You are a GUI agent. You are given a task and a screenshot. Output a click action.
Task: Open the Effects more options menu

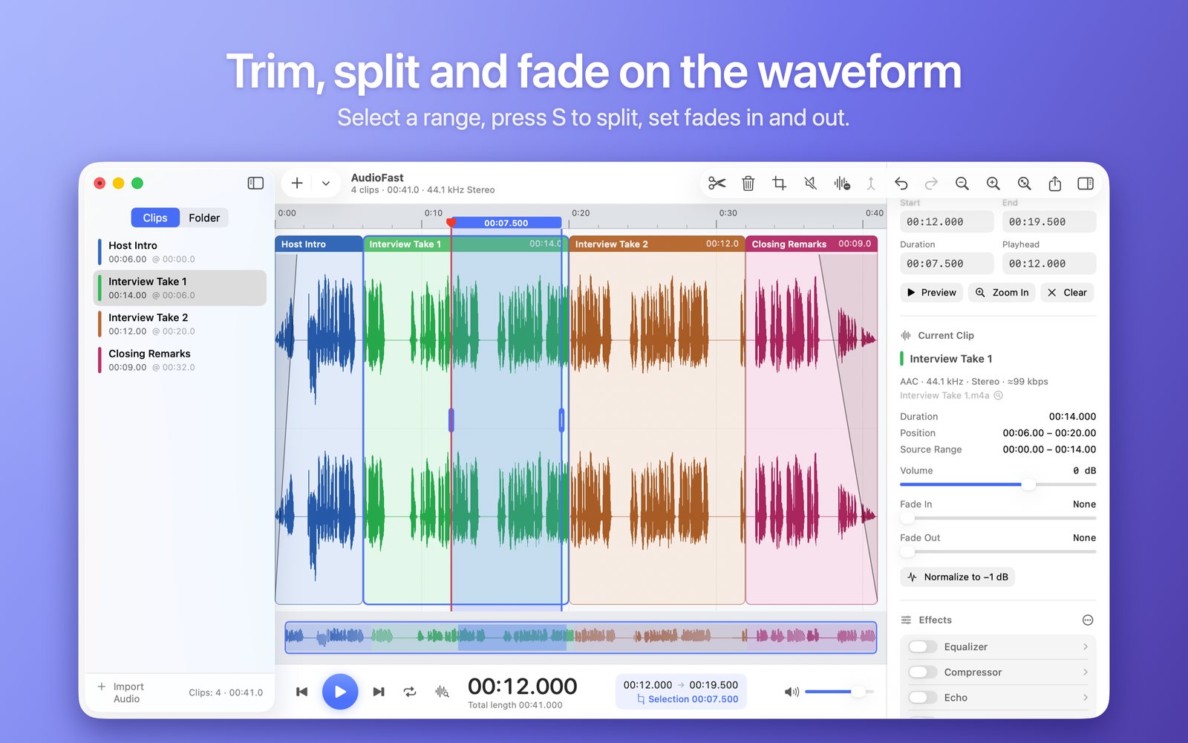click(1088, 620)
